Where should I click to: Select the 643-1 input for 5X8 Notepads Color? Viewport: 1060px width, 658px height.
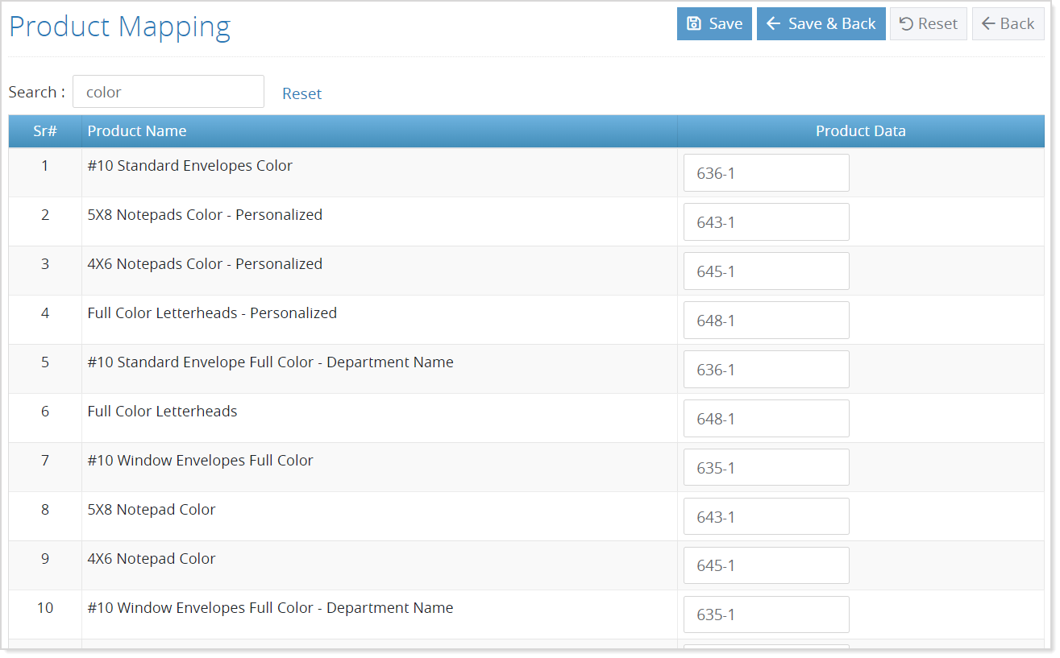[x=766, y=221]
